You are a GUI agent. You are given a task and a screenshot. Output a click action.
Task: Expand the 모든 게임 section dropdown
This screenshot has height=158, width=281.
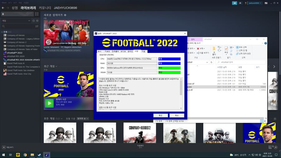[x=62, y=119]
